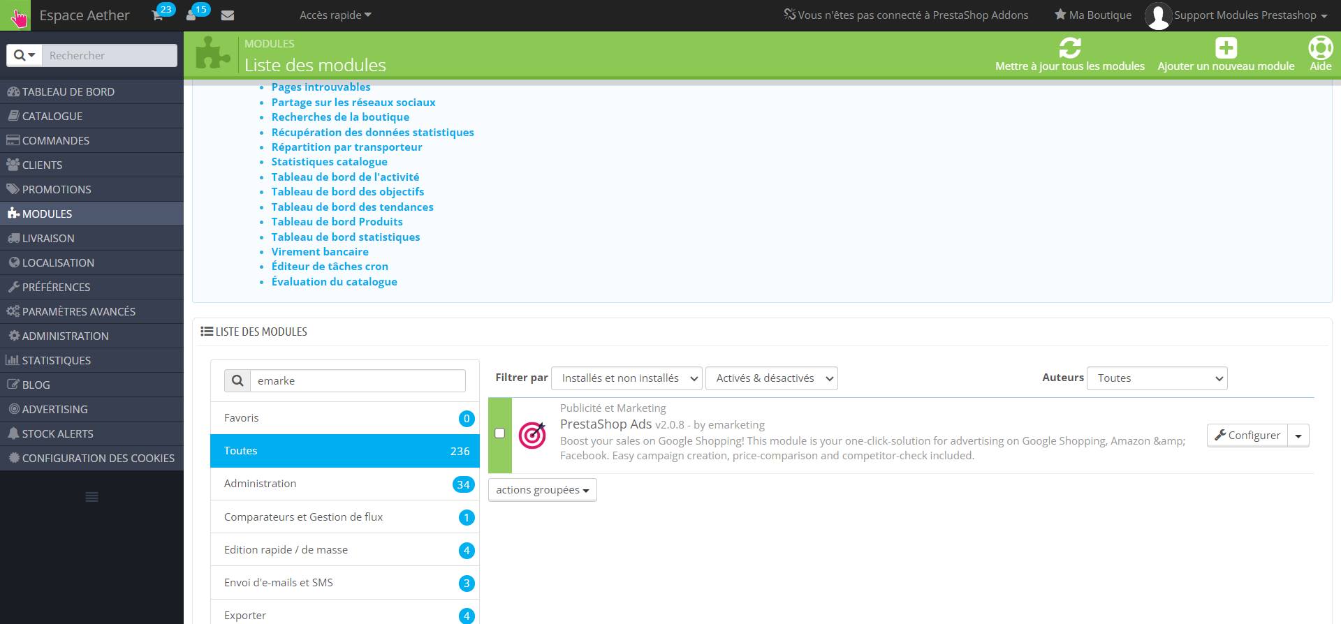Screen dimensions: 1341x624
Task: Open Répartition par transporteur link
Action: pos(347,147)
